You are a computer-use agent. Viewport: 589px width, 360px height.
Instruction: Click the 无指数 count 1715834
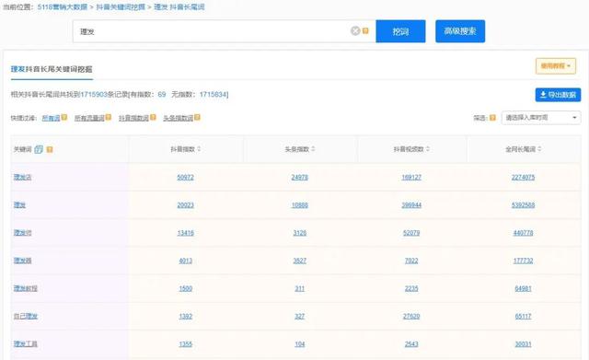(213, 94)
